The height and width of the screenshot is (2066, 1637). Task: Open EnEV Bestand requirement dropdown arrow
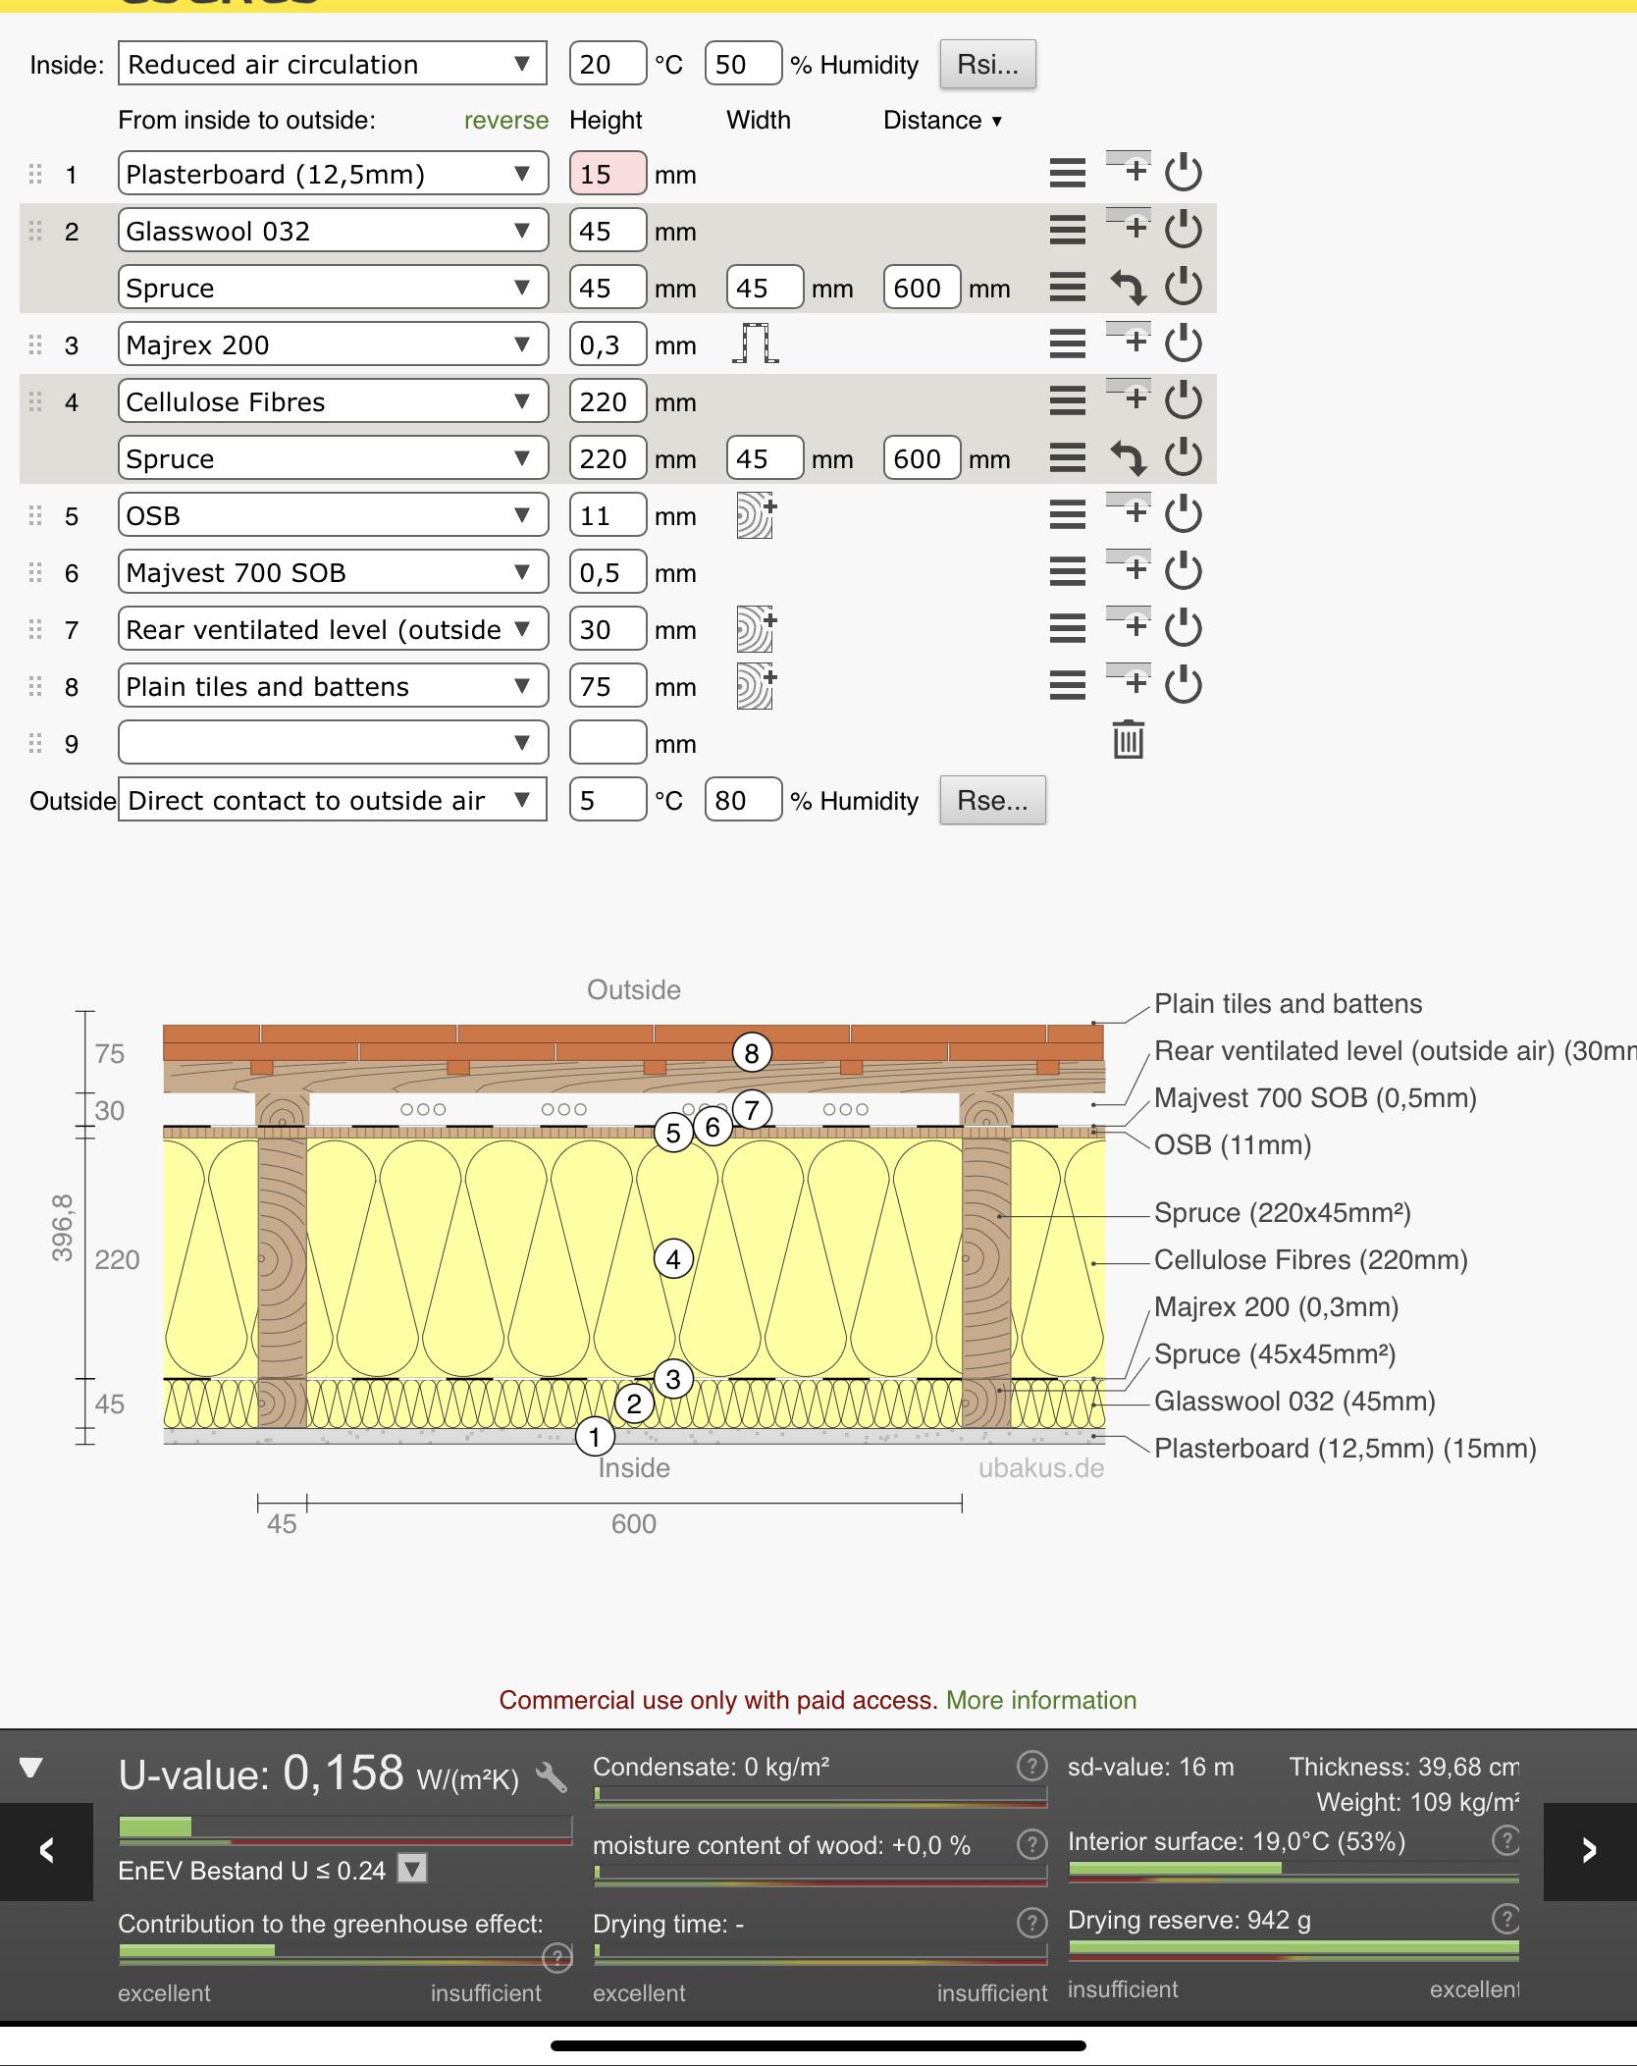[412, 1869]
